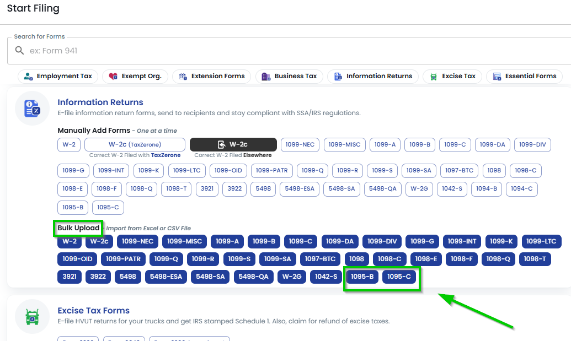Image resolution: width=571 pixels, height=341 pixels.
Task: Select the building icon on Business Tax filter
Action: [264, 76]
